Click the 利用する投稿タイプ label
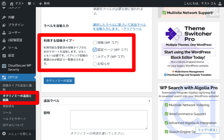Viewport: 224px width, 140px height. [58, 41]
